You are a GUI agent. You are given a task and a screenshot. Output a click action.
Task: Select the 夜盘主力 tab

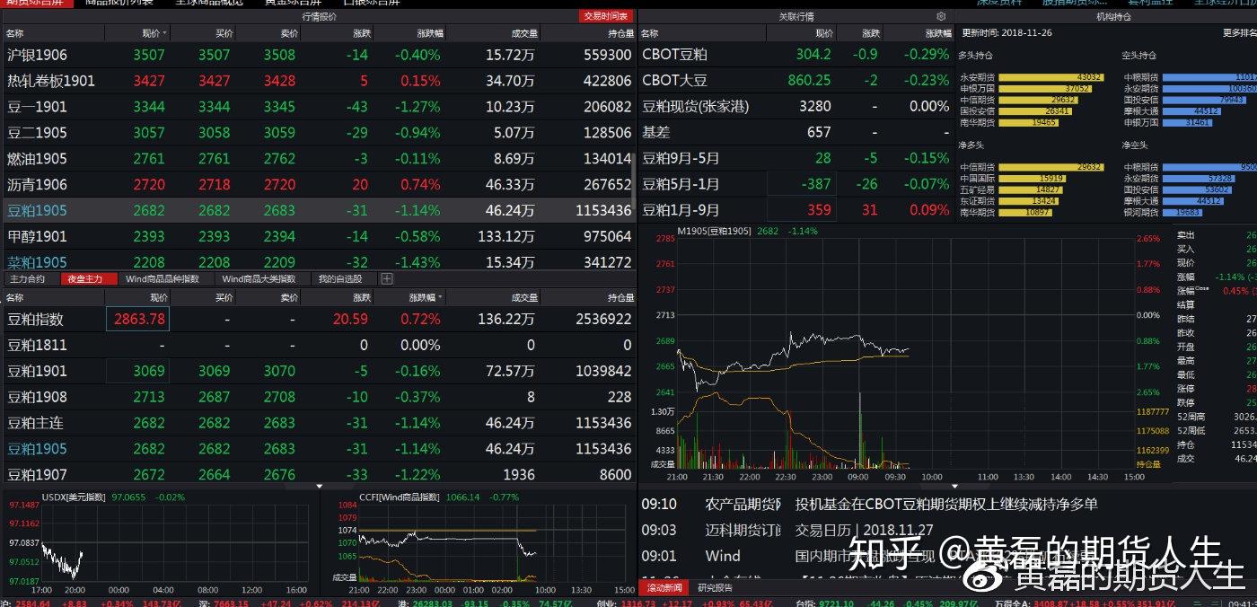(86, 278)
